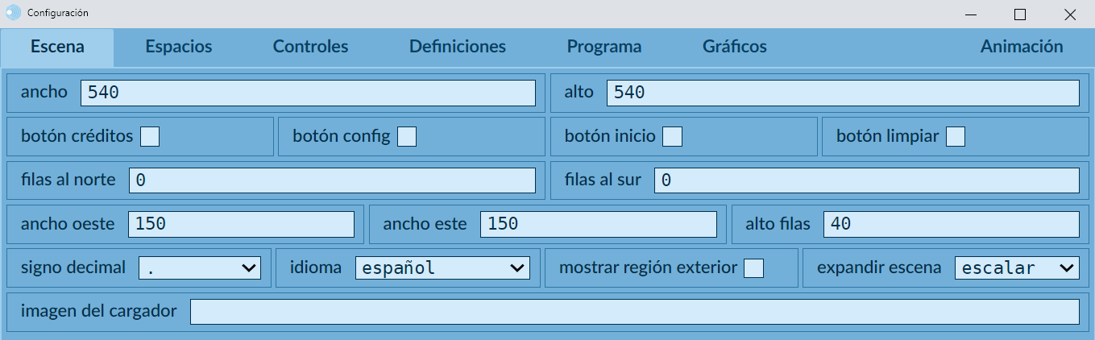Focus the alto input field
The image size is (1095, 340).
[843, 93]
